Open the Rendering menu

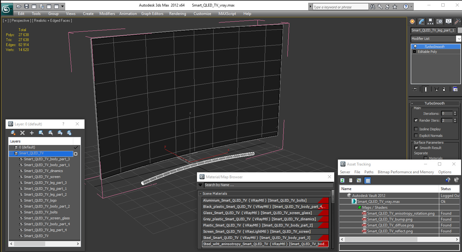tap(178, 14)
